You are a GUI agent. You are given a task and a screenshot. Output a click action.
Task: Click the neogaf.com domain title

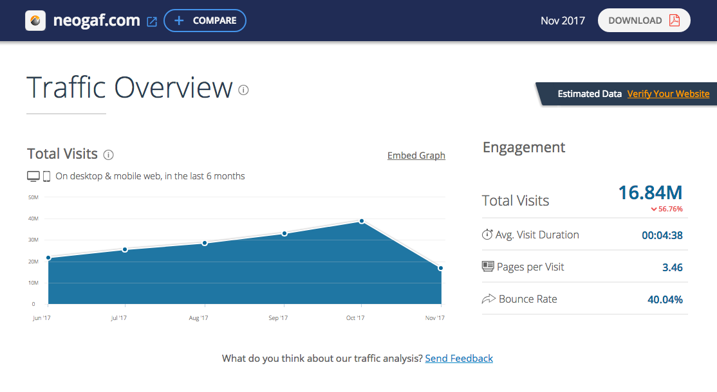(97, 21)
